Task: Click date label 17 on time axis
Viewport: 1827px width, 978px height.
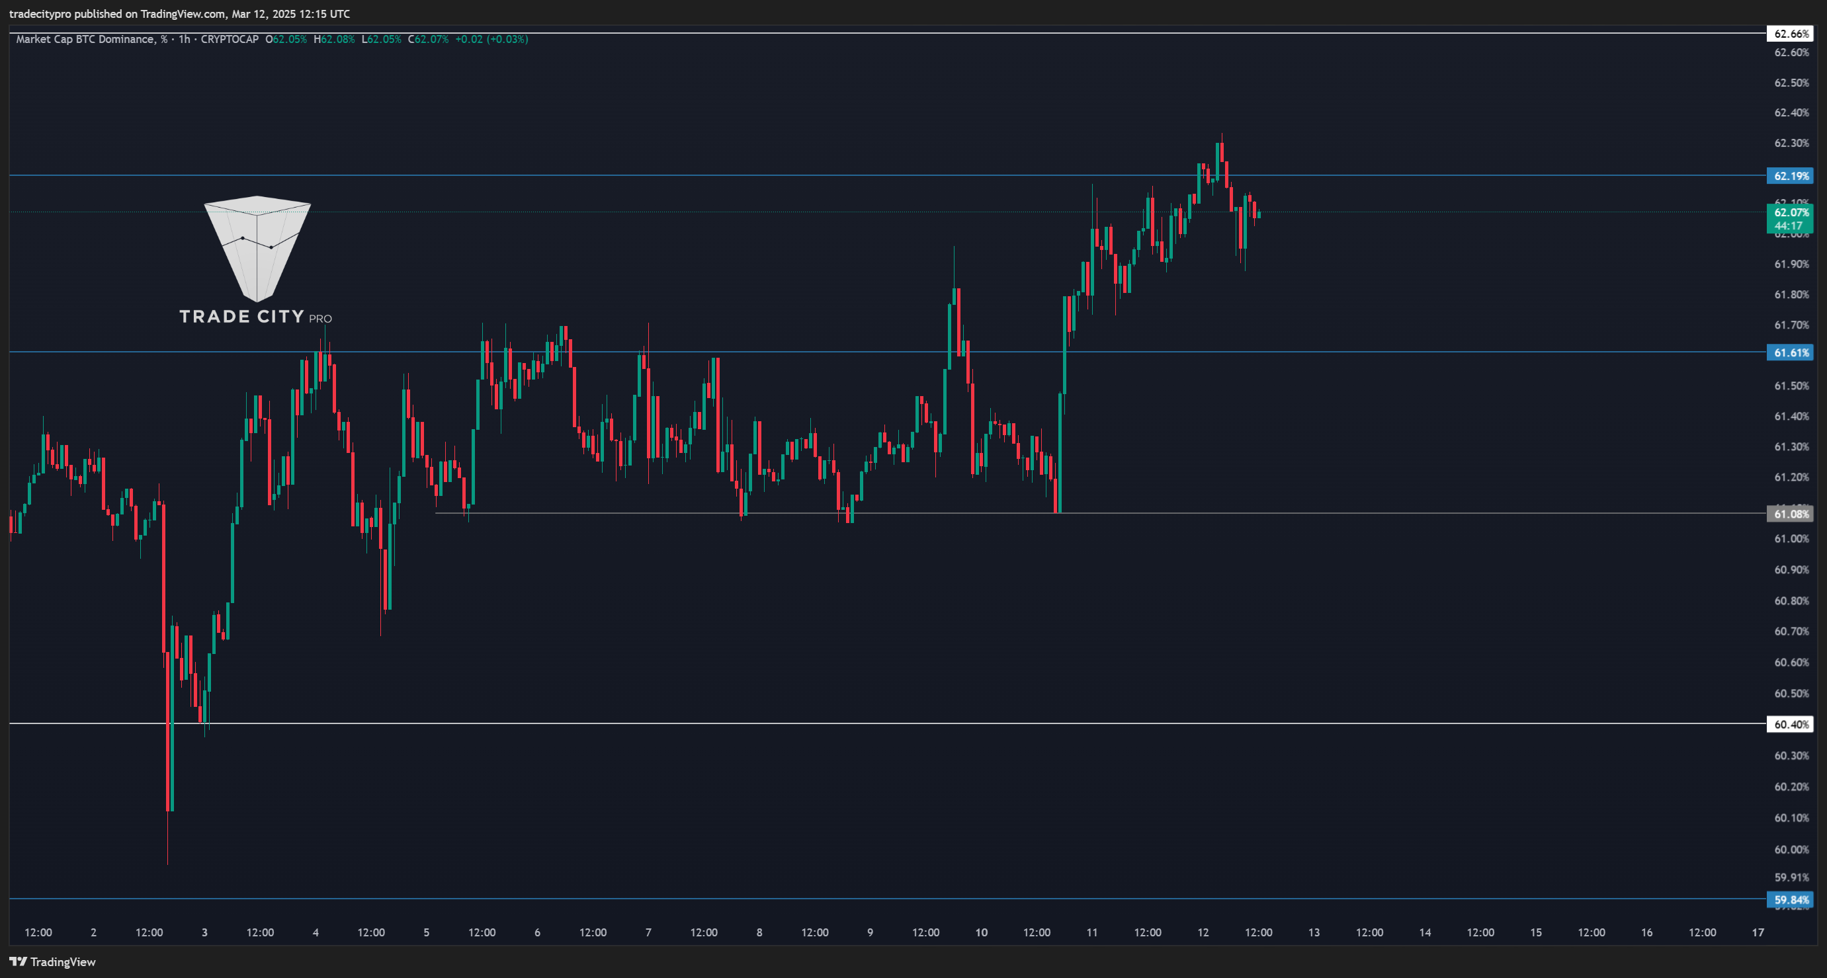Action: [x=1758, y=932]
